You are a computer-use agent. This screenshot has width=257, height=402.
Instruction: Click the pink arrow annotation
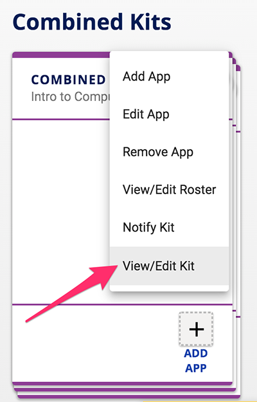73,293
